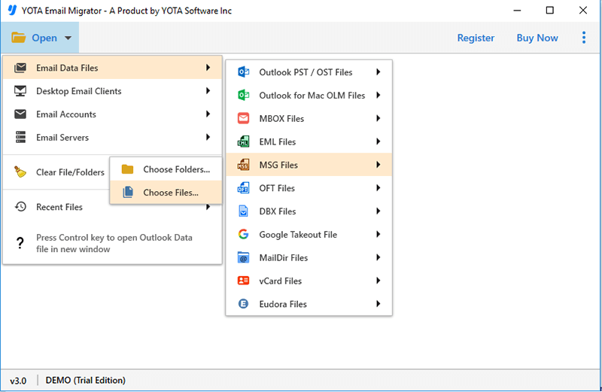
Task: Click the Google Takeout G icon
Action: coord(243,234)
